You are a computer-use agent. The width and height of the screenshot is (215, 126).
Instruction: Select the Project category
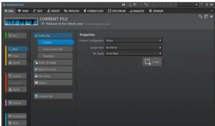click(x=53, y=83)
